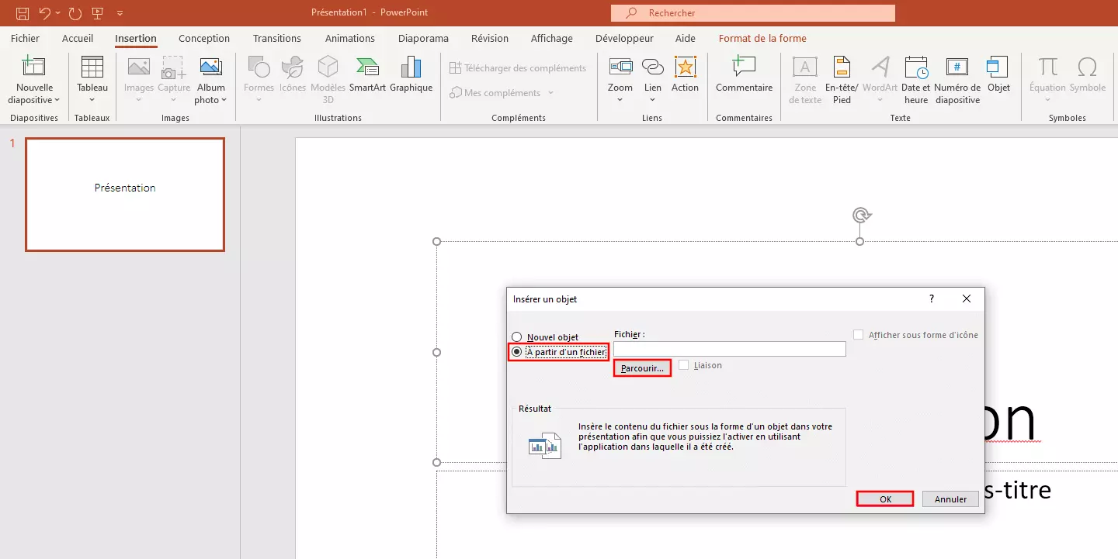Image resolution: width=1118 pixels, height=559 pixels.
Task: Expand the Album photo dropdown arrow
Action: click(224, 100)
